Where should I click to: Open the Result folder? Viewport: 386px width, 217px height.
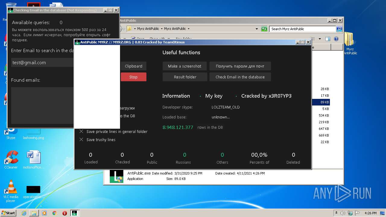[185, 77]
